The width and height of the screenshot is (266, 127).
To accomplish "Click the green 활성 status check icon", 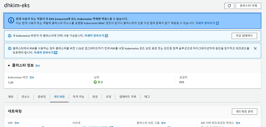I will click(95, 82).
